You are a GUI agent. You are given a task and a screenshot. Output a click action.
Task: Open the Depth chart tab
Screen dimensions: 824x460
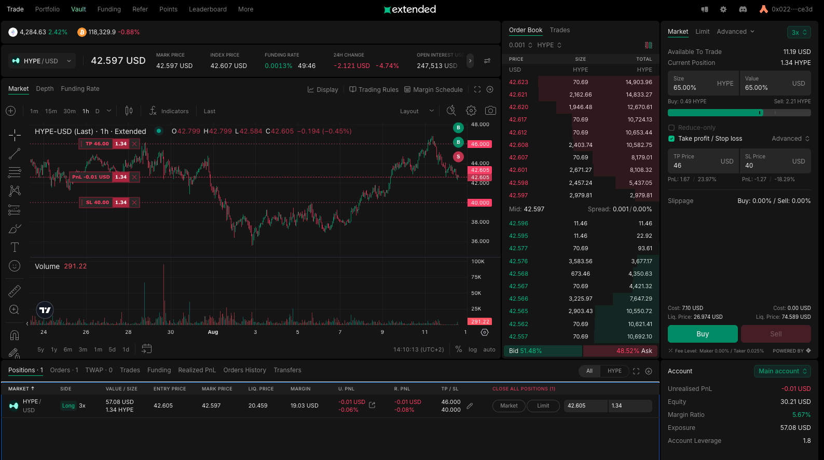45,89
